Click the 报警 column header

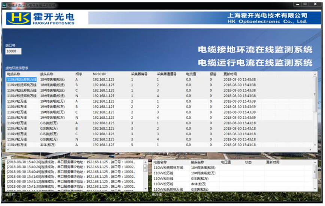(213, 74)
